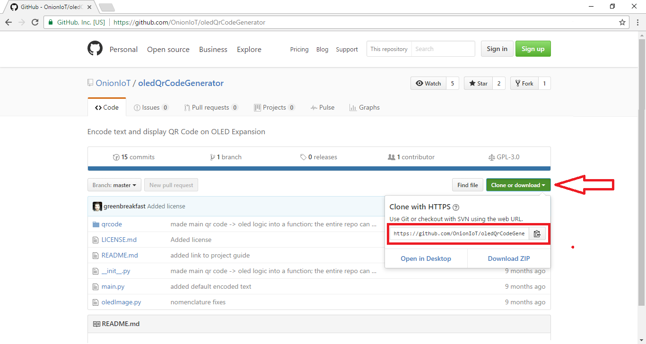Click help icon beside Clone with HTTPS
Screen dimensions: 646x344
click(456, 207)
